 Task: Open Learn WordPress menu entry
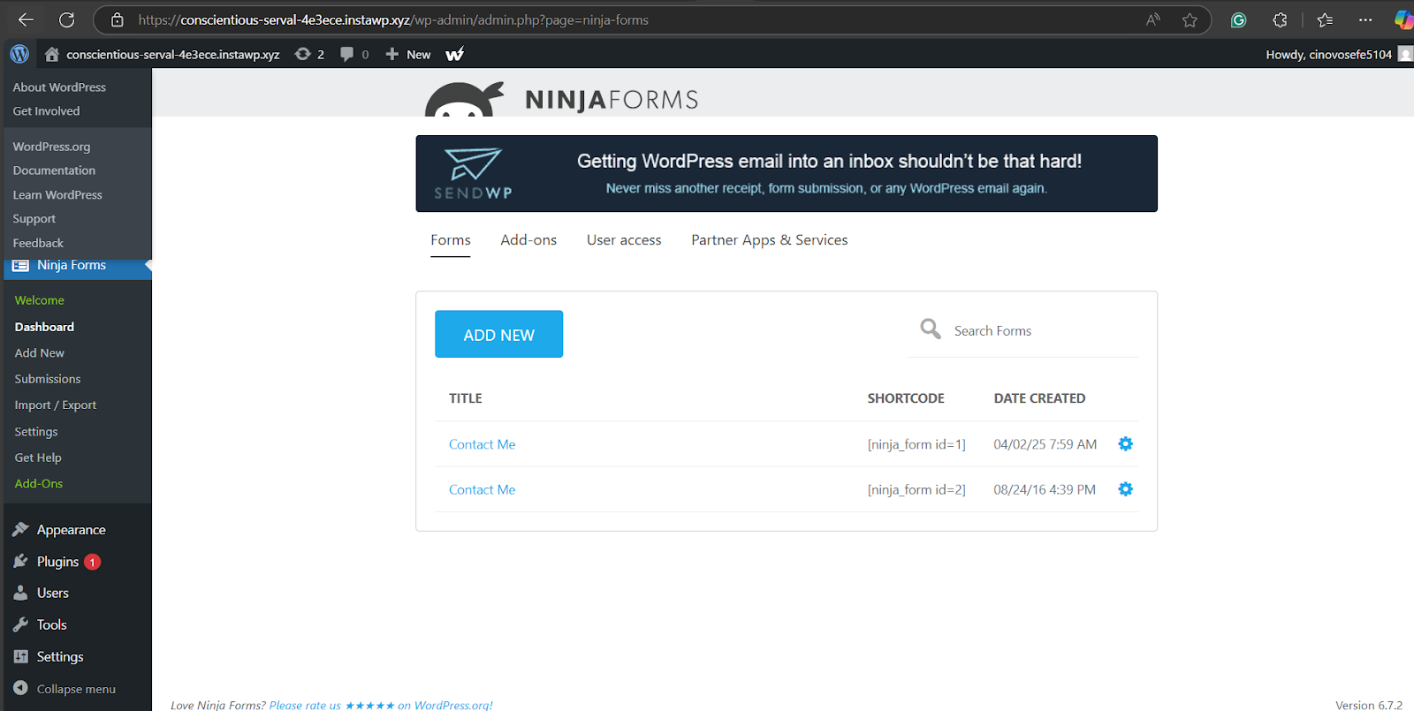tap(57, 194)
